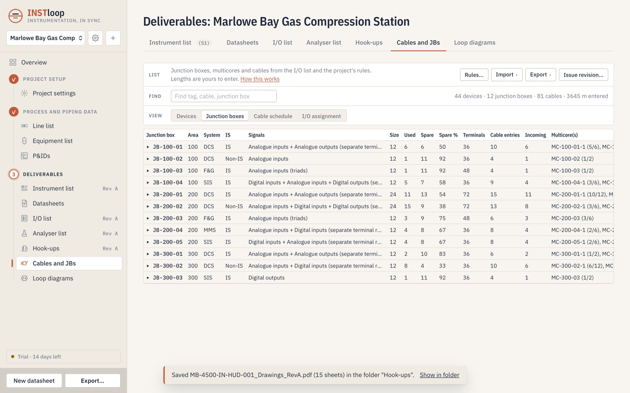Click the bottom-left Export... button

[x=93, y=381]
